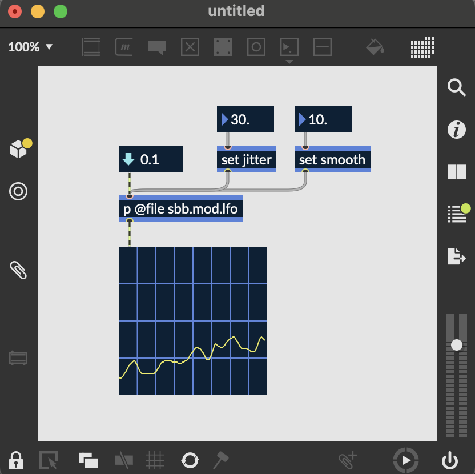The image size is (475, 474).
Task: Turn audio on with power button
Action: click(x=450, y=459)
